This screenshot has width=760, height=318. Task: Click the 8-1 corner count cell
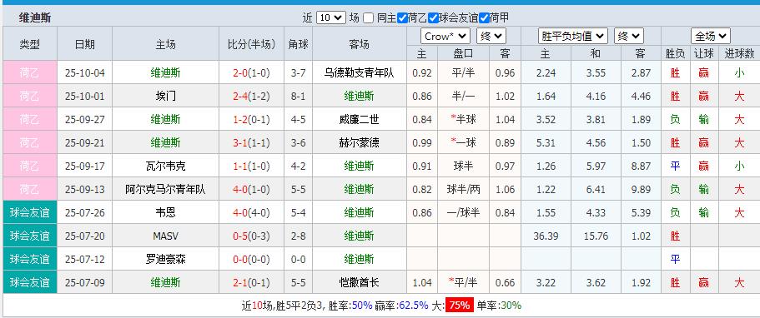coord(298,97)
